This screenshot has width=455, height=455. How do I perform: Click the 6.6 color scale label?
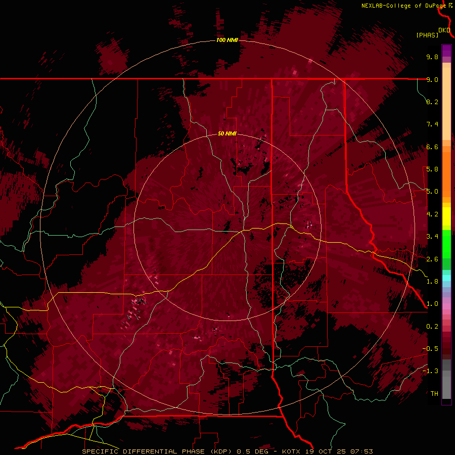click(x=432, y=147)
